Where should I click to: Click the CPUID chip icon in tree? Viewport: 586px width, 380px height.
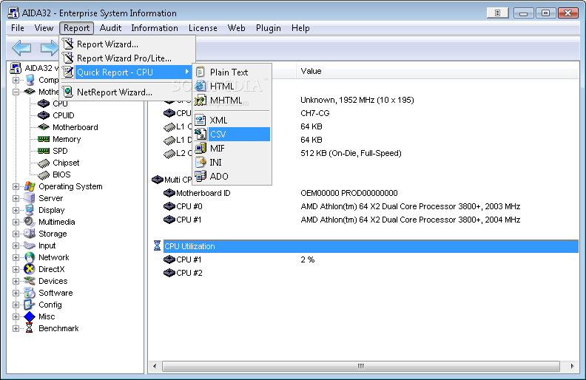(x=44, y=115)
